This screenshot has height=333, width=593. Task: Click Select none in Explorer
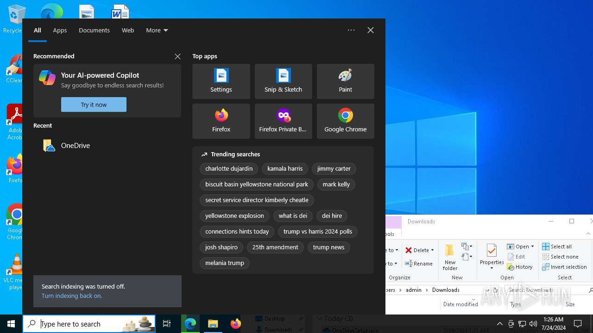pos(560,257)
